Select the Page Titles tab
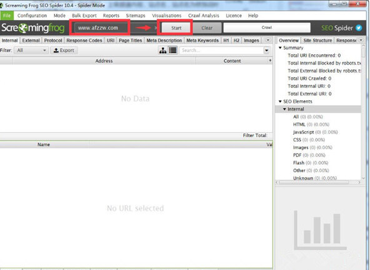370x270 pixels. point(130,41)
